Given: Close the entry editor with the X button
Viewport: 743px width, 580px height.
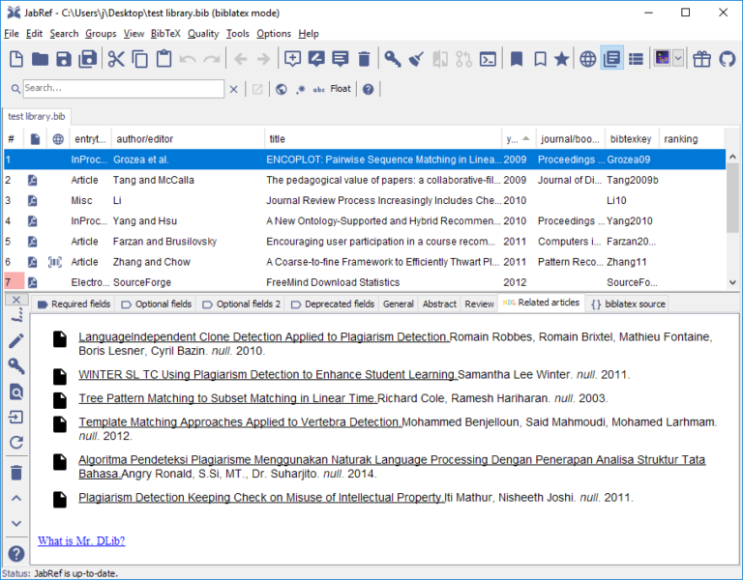Looking at the screenshot, I should click(x=16, y=300).
